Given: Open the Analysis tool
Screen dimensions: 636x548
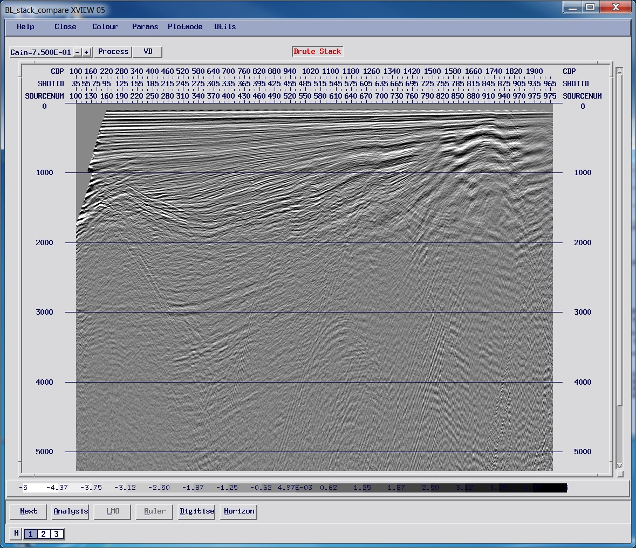Looking at the screenshot, I should tap(70, 511).
